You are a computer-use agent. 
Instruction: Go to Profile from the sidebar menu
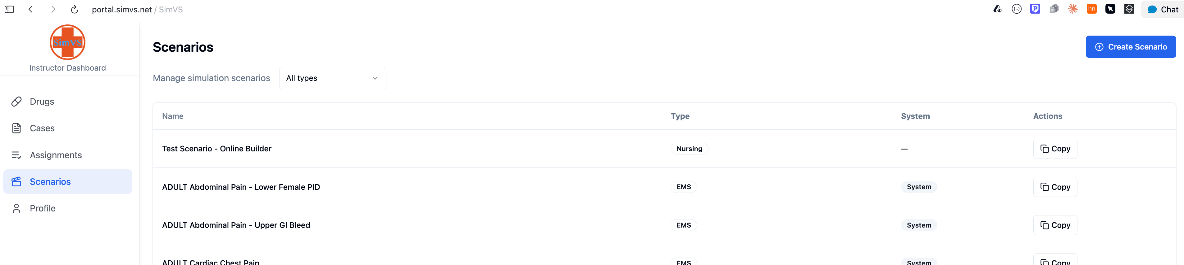[x=42, y=208]
